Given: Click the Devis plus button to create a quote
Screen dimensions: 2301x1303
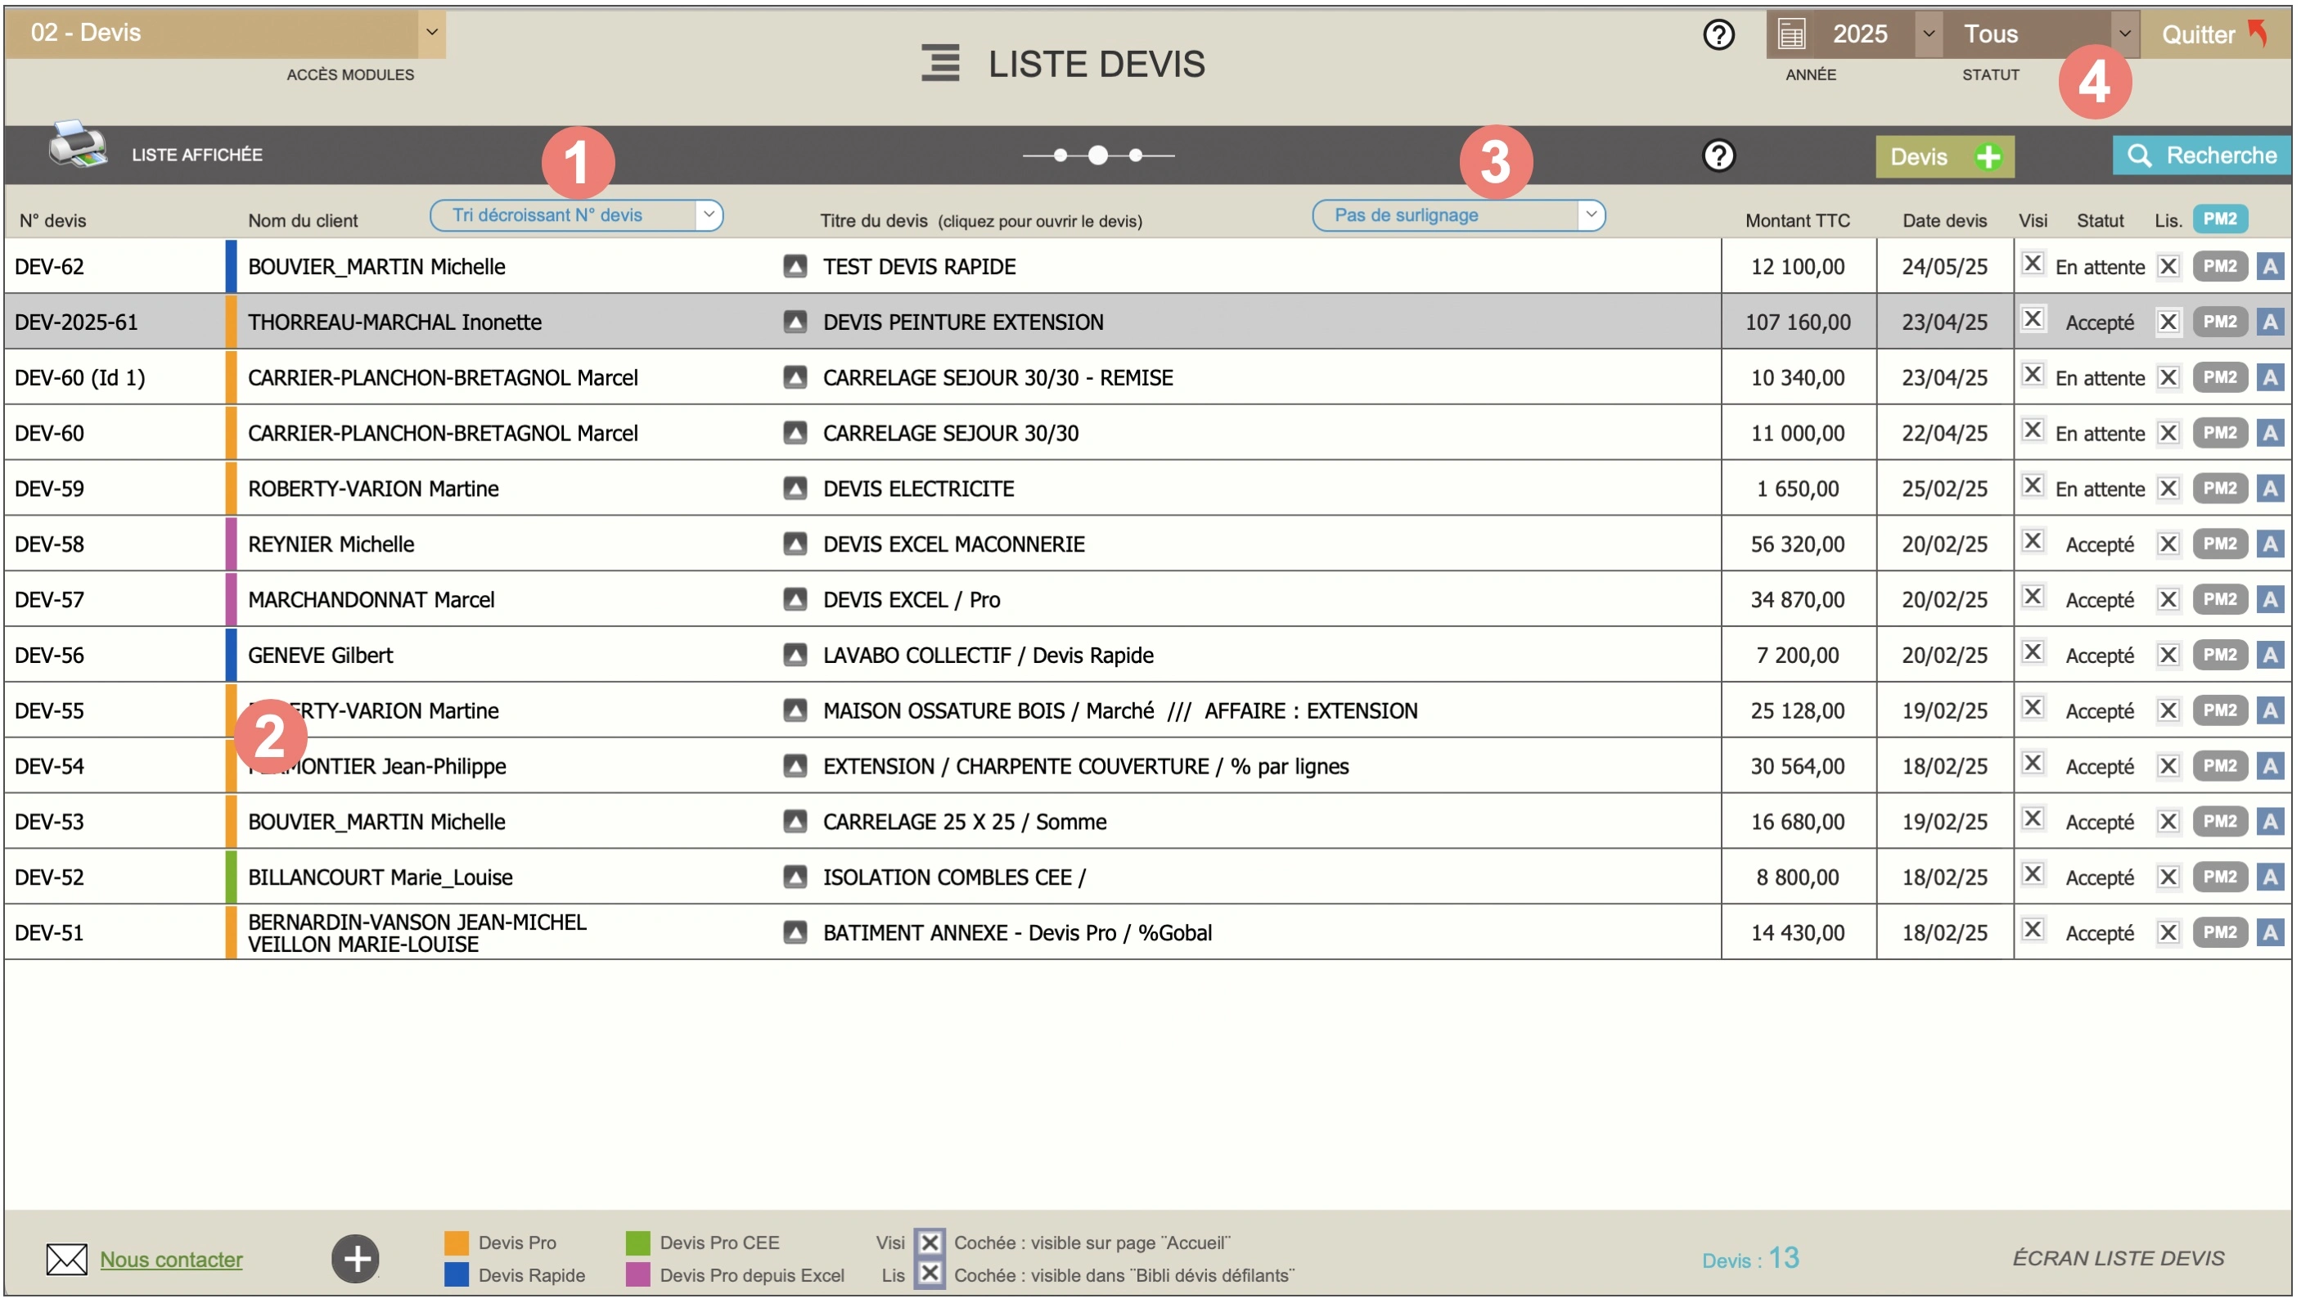Looking at the screenshot, I should pyautogui.click(x=1944, y=156).
